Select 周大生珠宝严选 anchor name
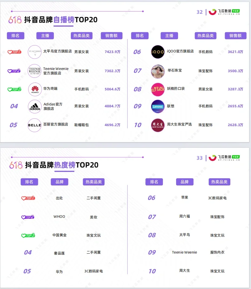The height and width of the screenshot is (289, 251). 180,124
